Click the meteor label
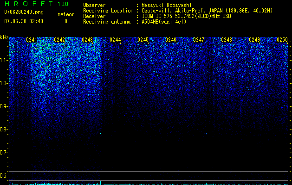The height and width of the screenshot is (185, 292). pos(66,14)
